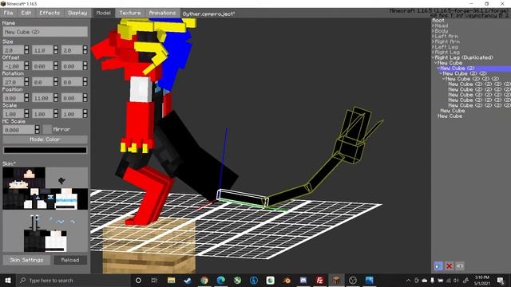The height and width of the screenshot is (287, 511).
Task: Click the up arrow on first Rotation stepper
Action: [26, 80]
